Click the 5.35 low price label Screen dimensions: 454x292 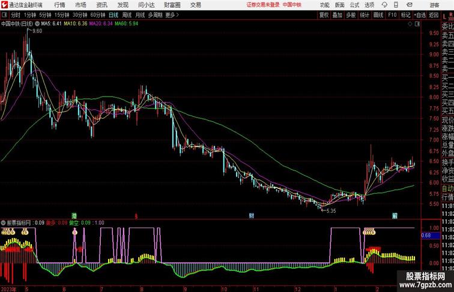[x=331, y=211]
